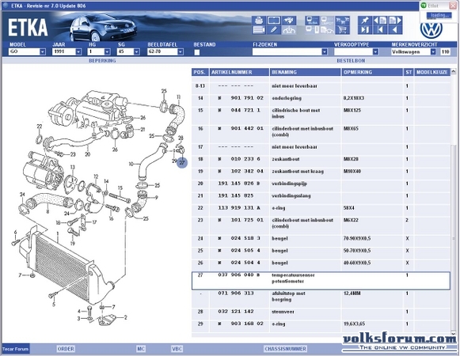Open the MERKENOVERZICHT Volkswagen dropdown
Viewport: 460px width, 356px height.
(433, 51)
